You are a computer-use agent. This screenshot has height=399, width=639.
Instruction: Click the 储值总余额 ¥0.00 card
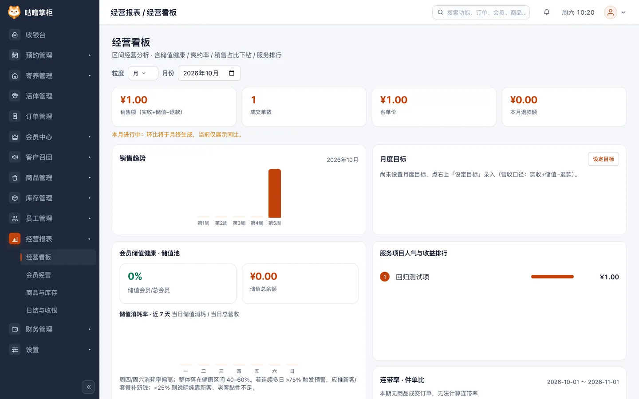click(x=300, y=284)
